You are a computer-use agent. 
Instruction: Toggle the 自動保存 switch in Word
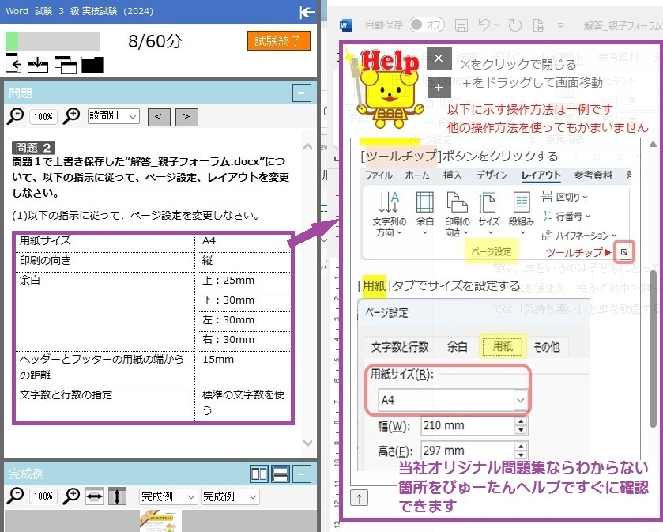pyautogui.click(x=427, y=25)
